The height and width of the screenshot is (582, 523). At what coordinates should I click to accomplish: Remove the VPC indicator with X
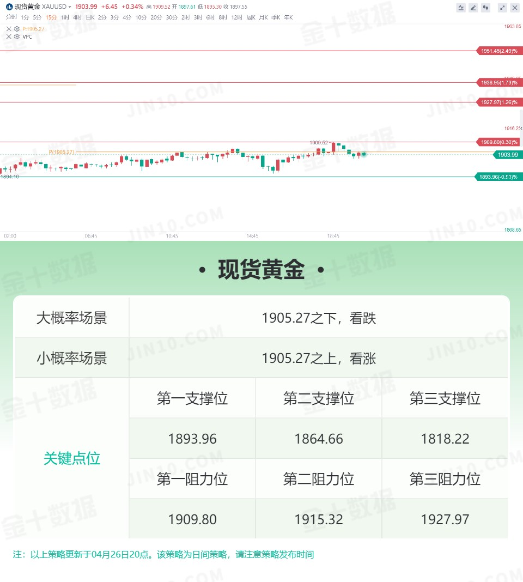tap(9, 37)
